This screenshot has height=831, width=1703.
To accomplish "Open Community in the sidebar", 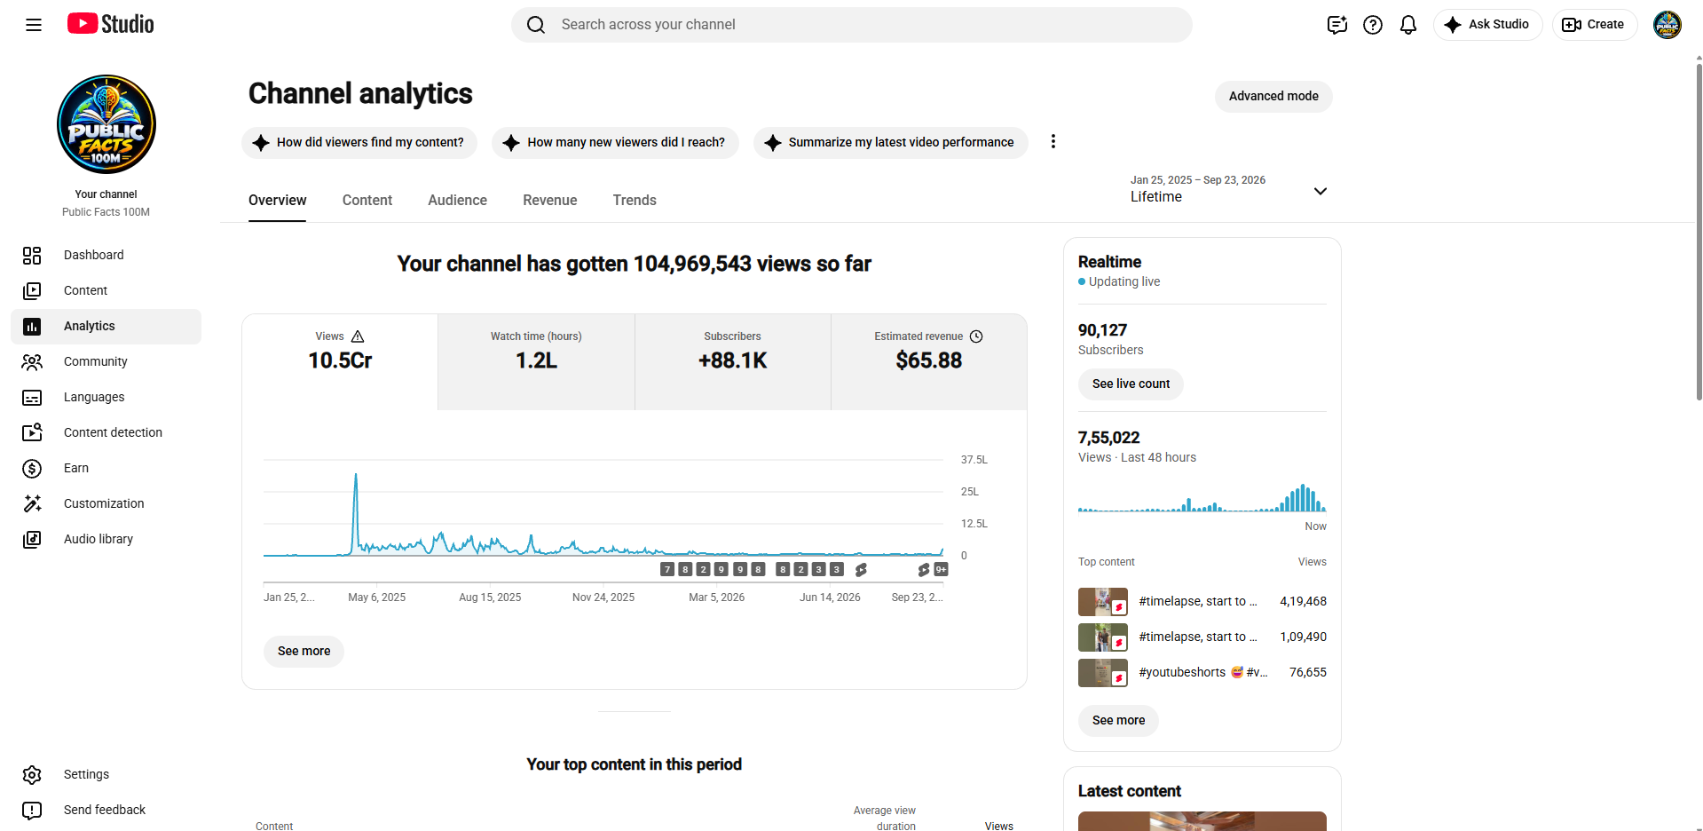I will 106,361.
